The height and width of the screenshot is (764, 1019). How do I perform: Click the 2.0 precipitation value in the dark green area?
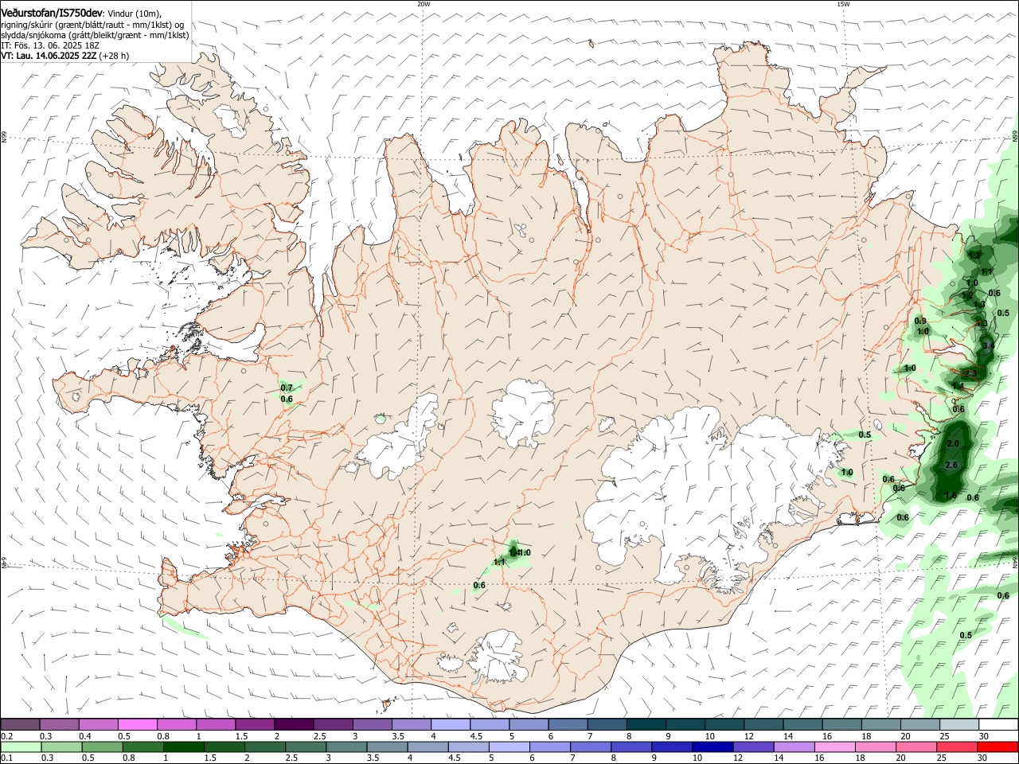tap(952, 443)
